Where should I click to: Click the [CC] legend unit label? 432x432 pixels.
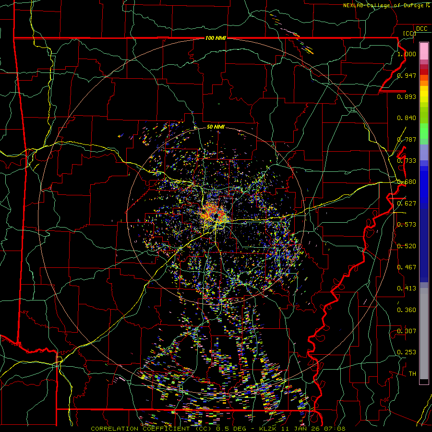409,33
